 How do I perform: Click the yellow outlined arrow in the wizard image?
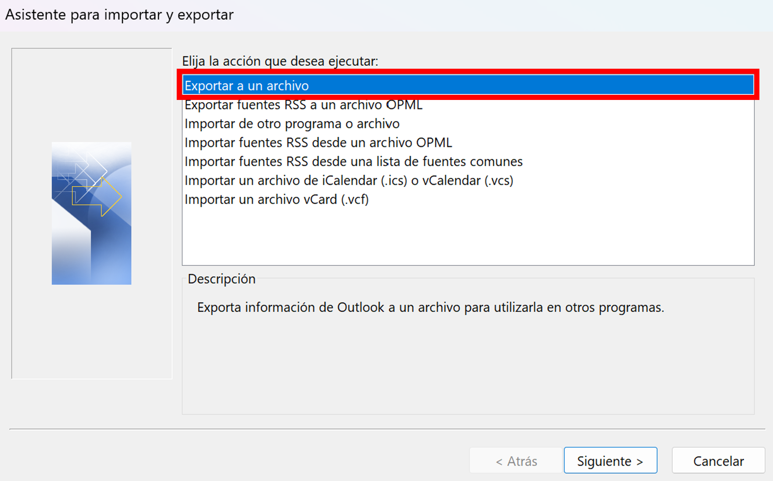click(x=97, y=197)
